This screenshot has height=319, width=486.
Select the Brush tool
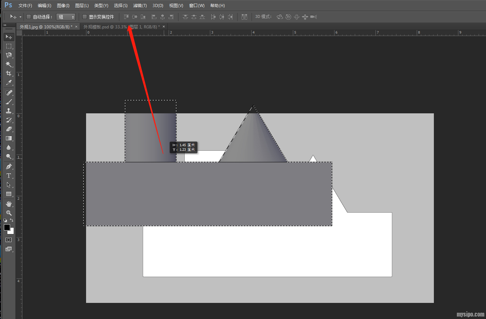9,102
